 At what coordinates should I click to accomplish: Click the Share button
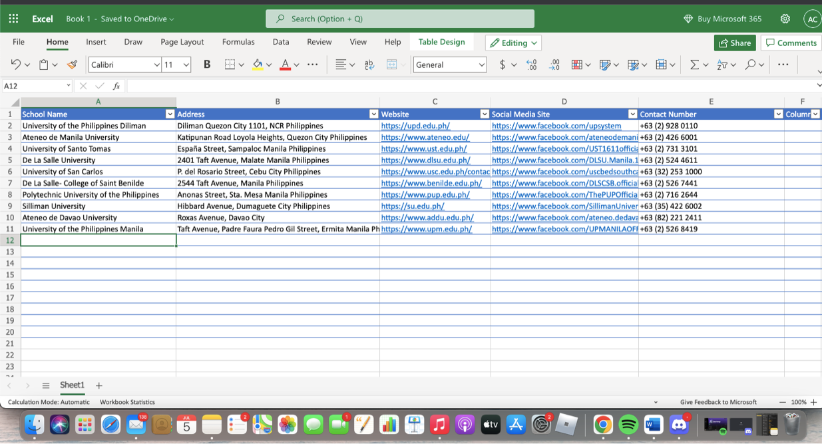[735, 43]
